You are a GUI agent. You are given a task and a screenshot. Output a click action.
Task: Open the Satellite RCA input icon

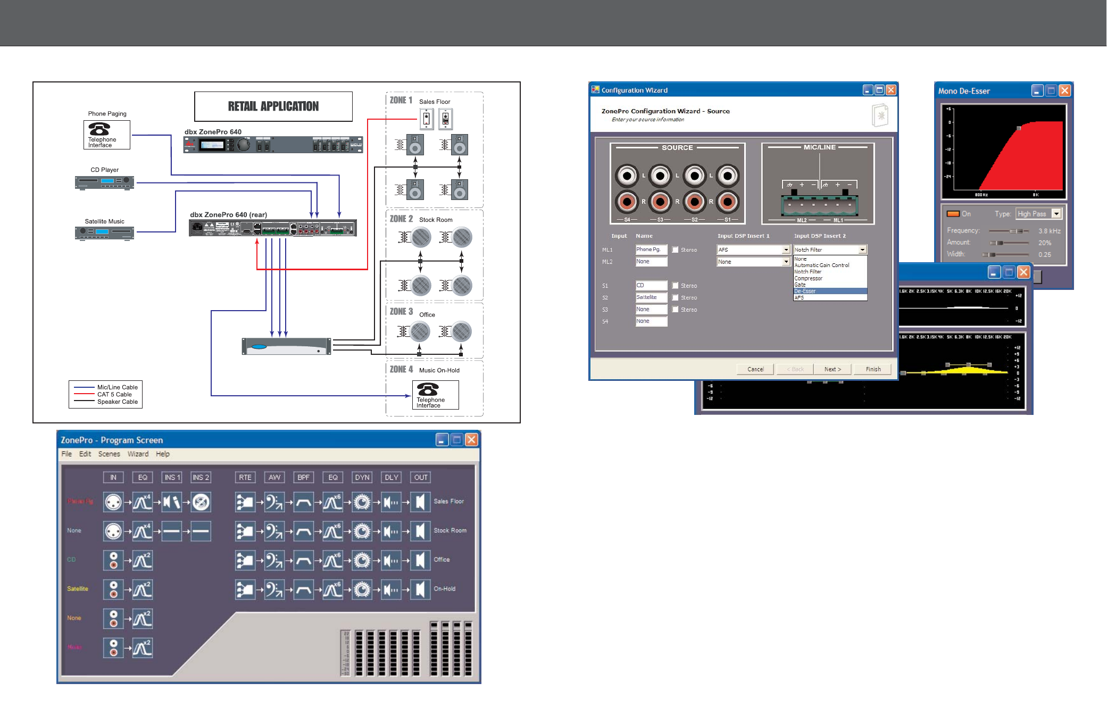pos(113,589)
